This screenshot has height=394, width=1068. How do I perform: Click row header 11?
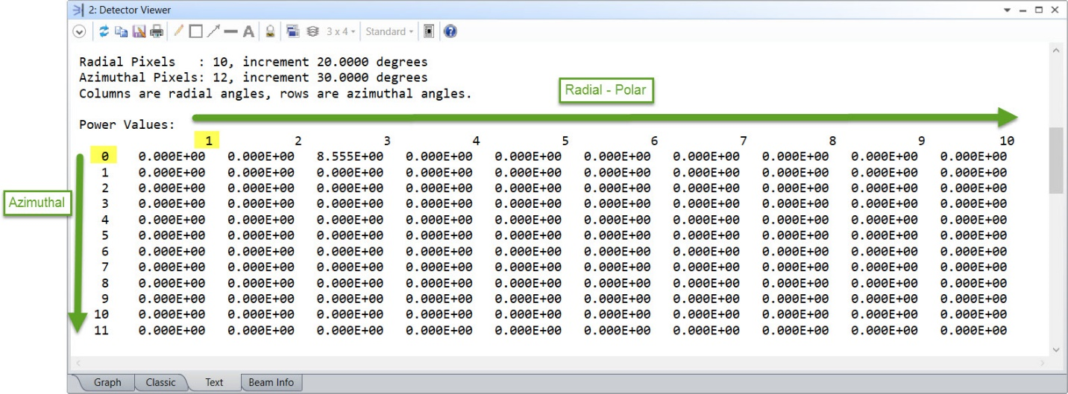(101, 331)
